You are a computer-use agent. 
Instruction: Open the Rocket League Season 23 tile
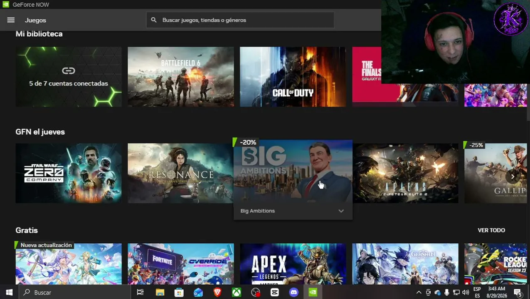point(495,264)
